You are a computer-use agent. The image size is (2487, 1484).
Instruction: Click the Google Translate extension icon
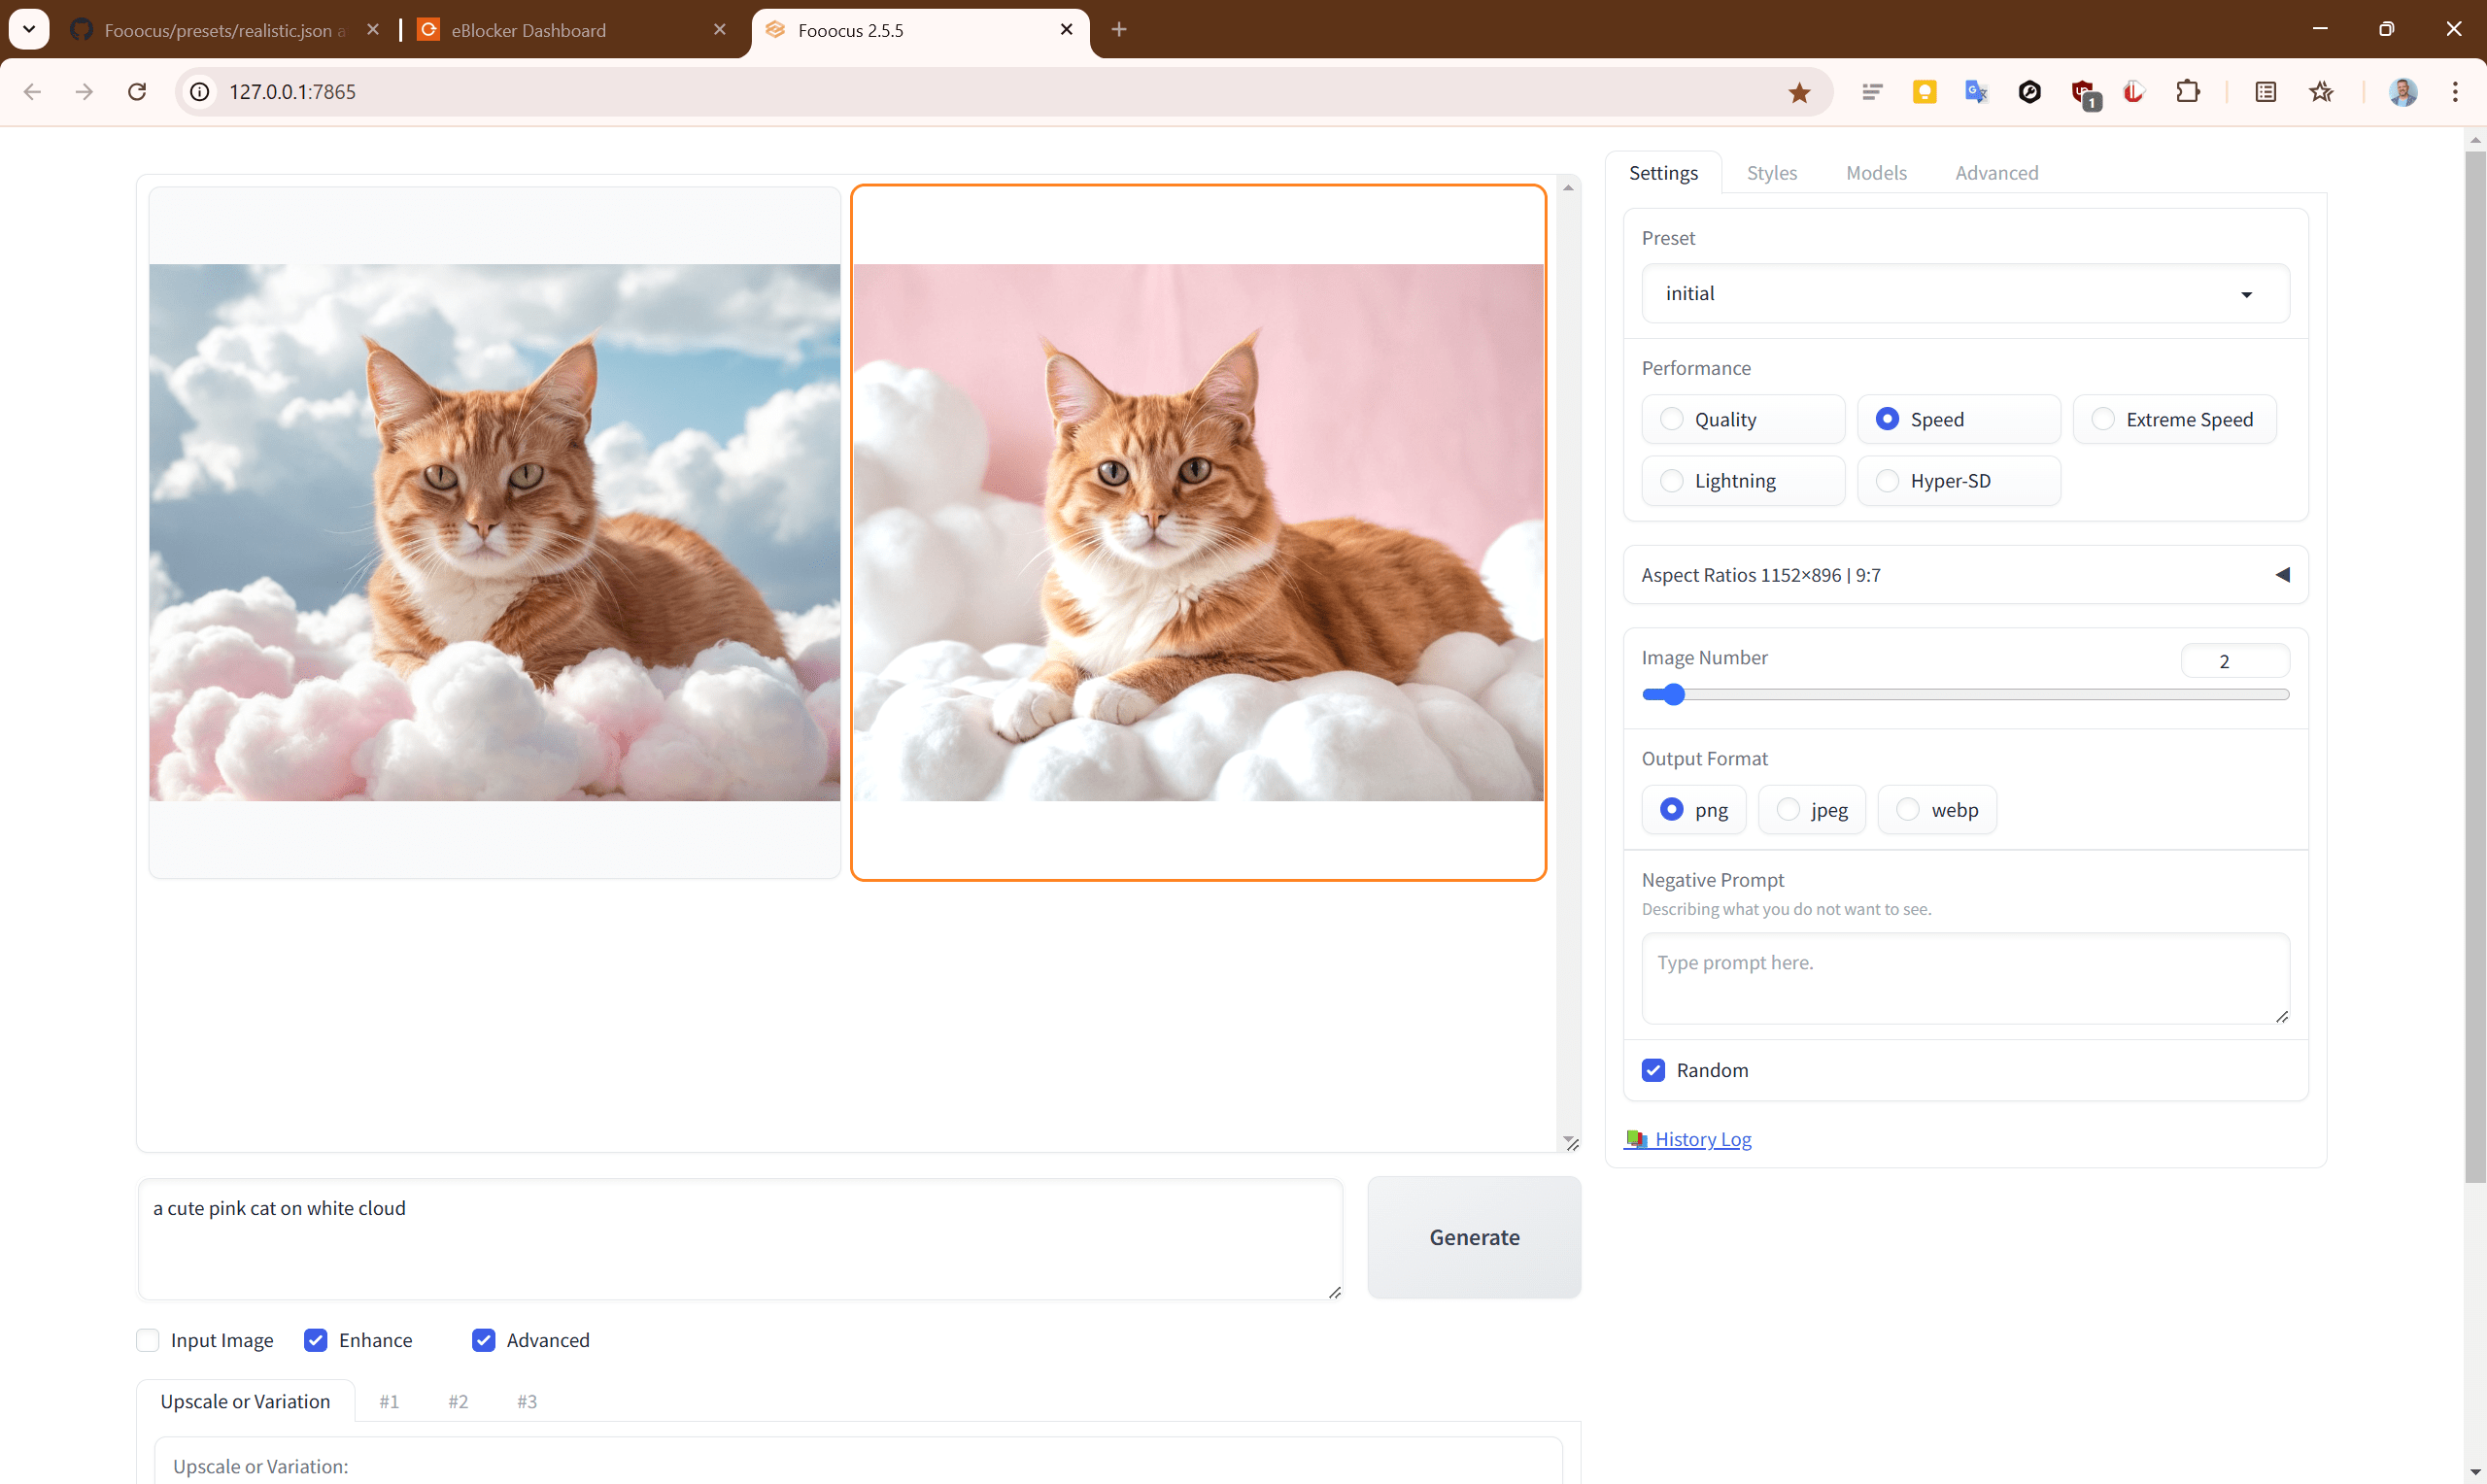[x=1976, y=92]
